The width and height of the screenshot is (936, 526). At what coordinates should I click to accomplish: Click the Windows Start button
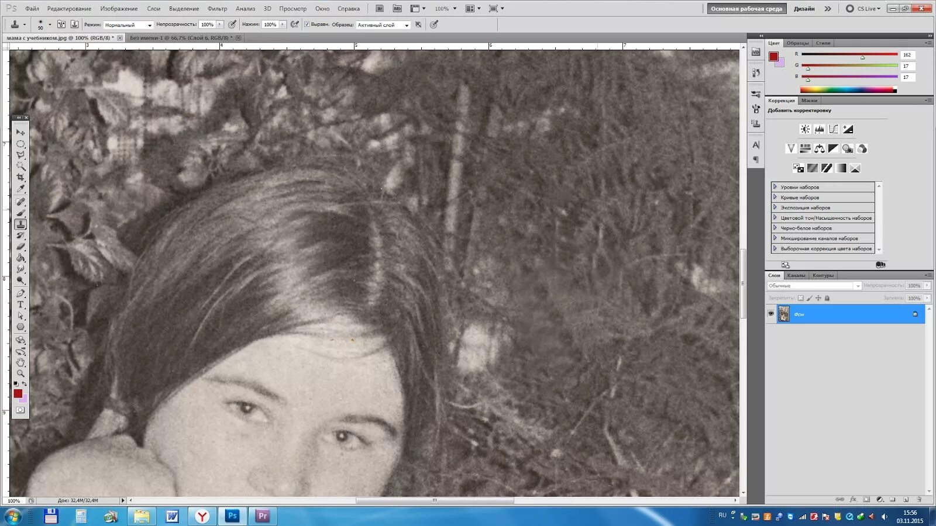click(x=13, y=516)
